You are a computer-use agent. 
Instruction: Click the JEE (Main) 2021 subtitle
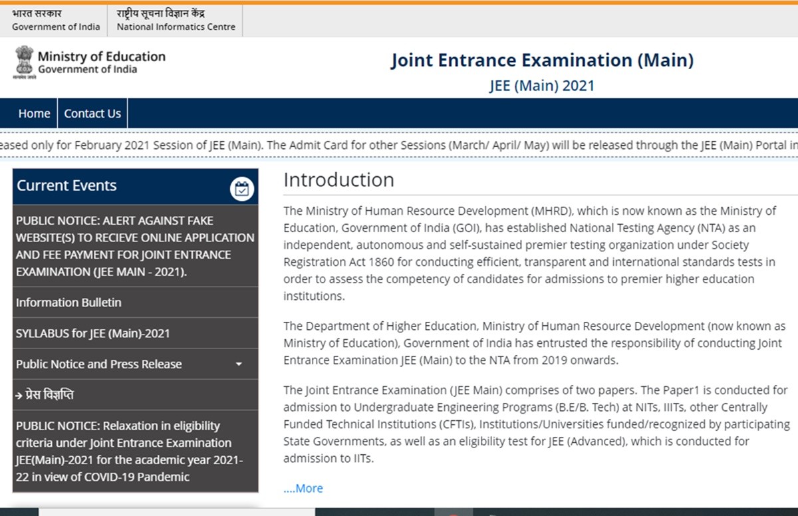point(542,86)
